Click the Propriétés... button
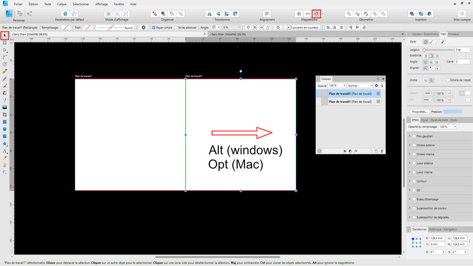This screenshot has width=473, height=266. pos(419,112)
